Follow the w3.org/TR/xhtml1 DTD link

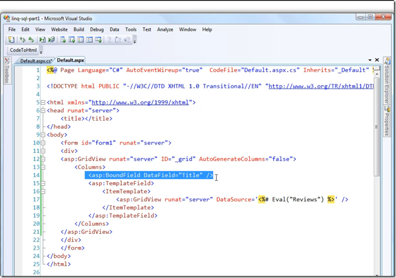coord(321,86)
